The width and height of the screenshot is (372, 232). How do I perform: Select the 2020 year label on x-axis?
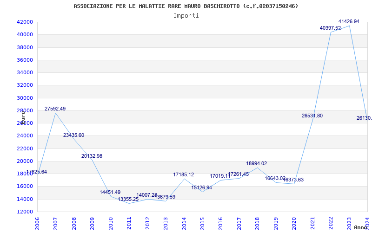coord(294,221)
